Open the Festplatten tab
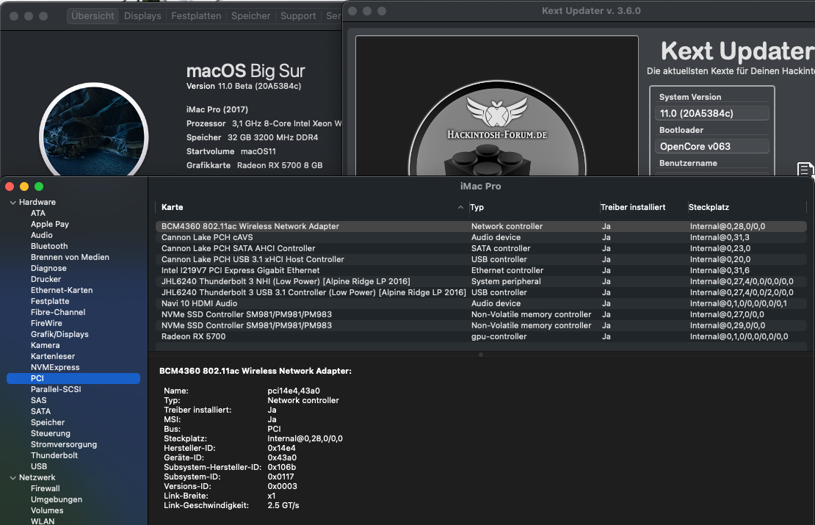This screenshot has height=525, width=815. [196, 15]
